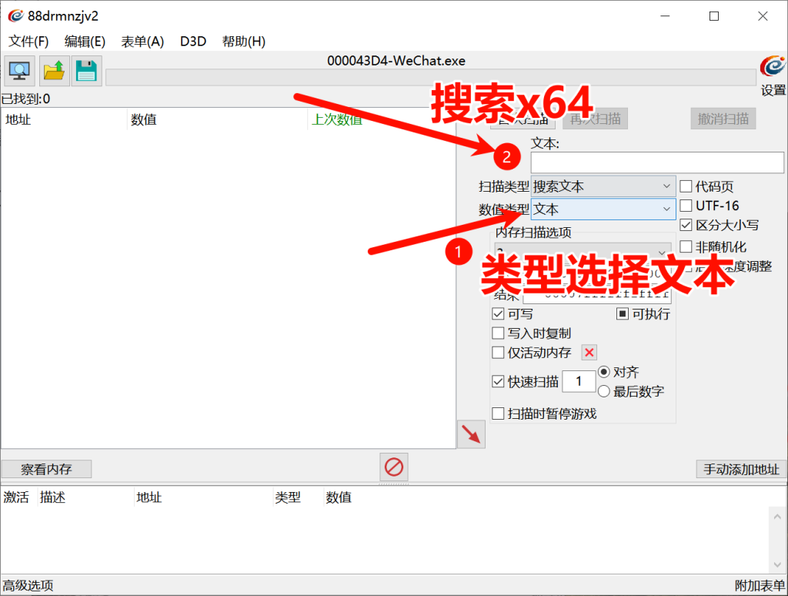Save the table with the floppy disk icon
The width and height of the screenshot is (788, 596).
[x=86, y=71]
